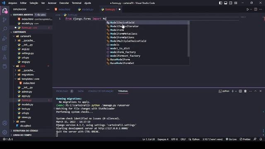Split the terminal panel
This screenshot has width=265, height=149.
click(x=240, y=91)
